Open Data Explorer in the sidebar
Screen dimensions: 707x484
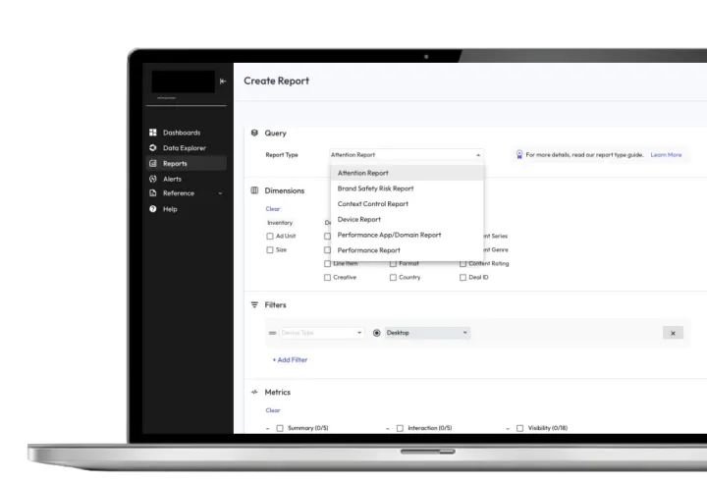[x=186, y=148]
